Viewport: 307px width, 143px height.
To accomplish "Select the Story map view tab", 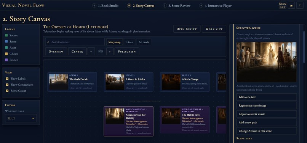I will coord(114,42).
